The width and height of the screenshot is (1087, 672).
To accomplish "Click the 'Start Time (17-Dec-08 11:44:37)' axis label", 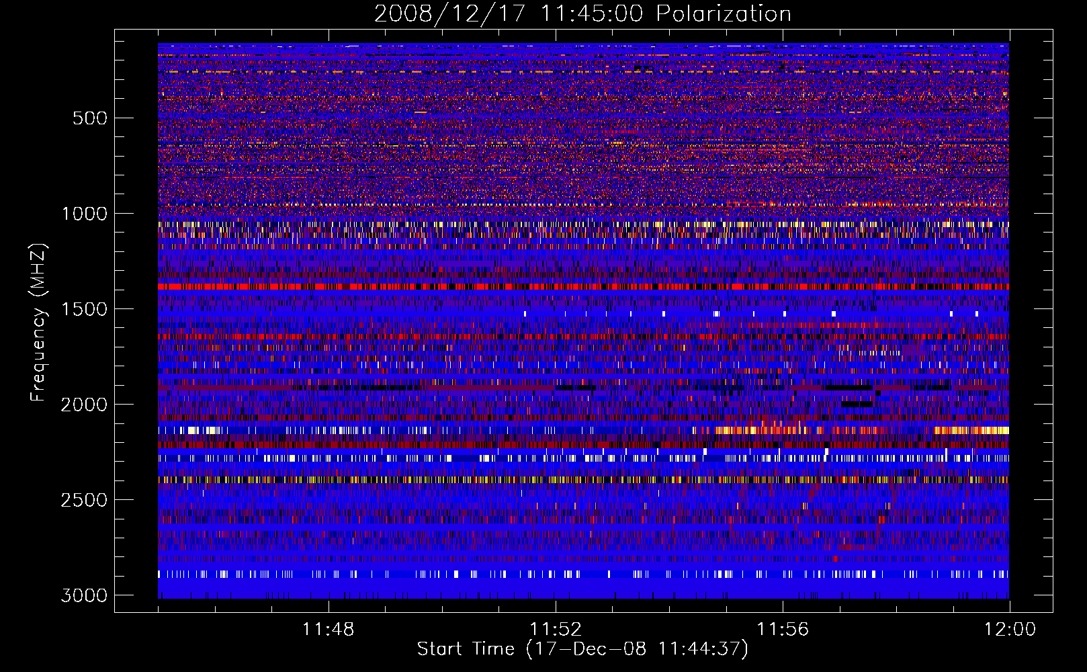I will 582,649.
